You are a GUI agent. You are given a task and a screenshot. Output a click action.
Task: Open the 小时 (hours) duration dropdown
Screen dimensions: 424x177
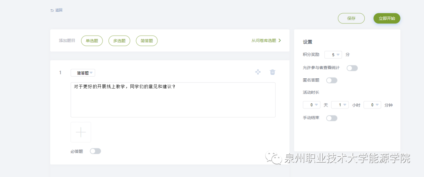point(340,105)
